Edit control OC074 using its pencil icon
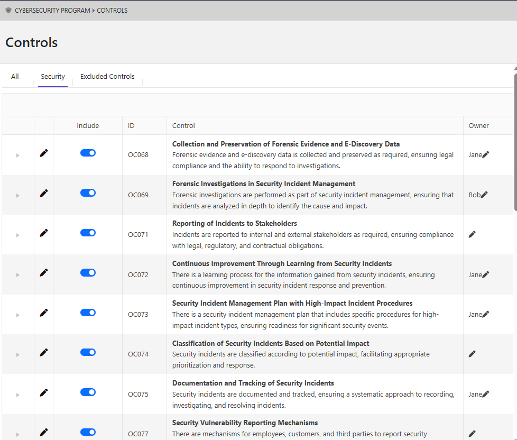 [43, 352]
